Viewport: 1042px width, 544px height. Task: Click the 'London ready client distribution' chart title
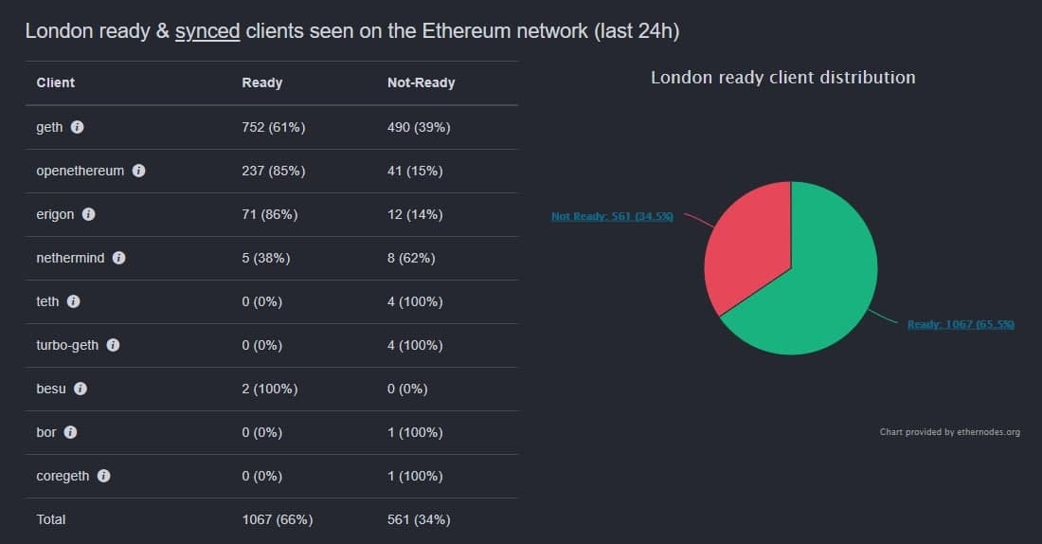pos(782,78)
